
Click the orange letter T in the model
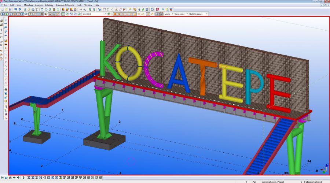202,77
